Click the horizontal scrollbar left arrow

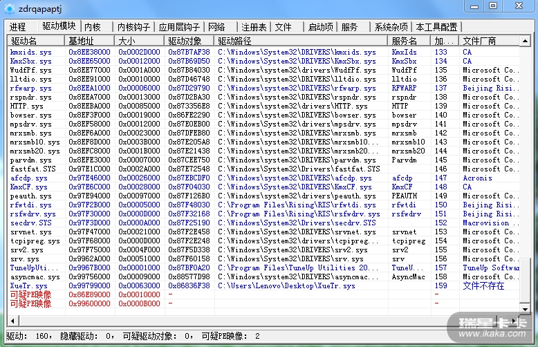(13, 321)
